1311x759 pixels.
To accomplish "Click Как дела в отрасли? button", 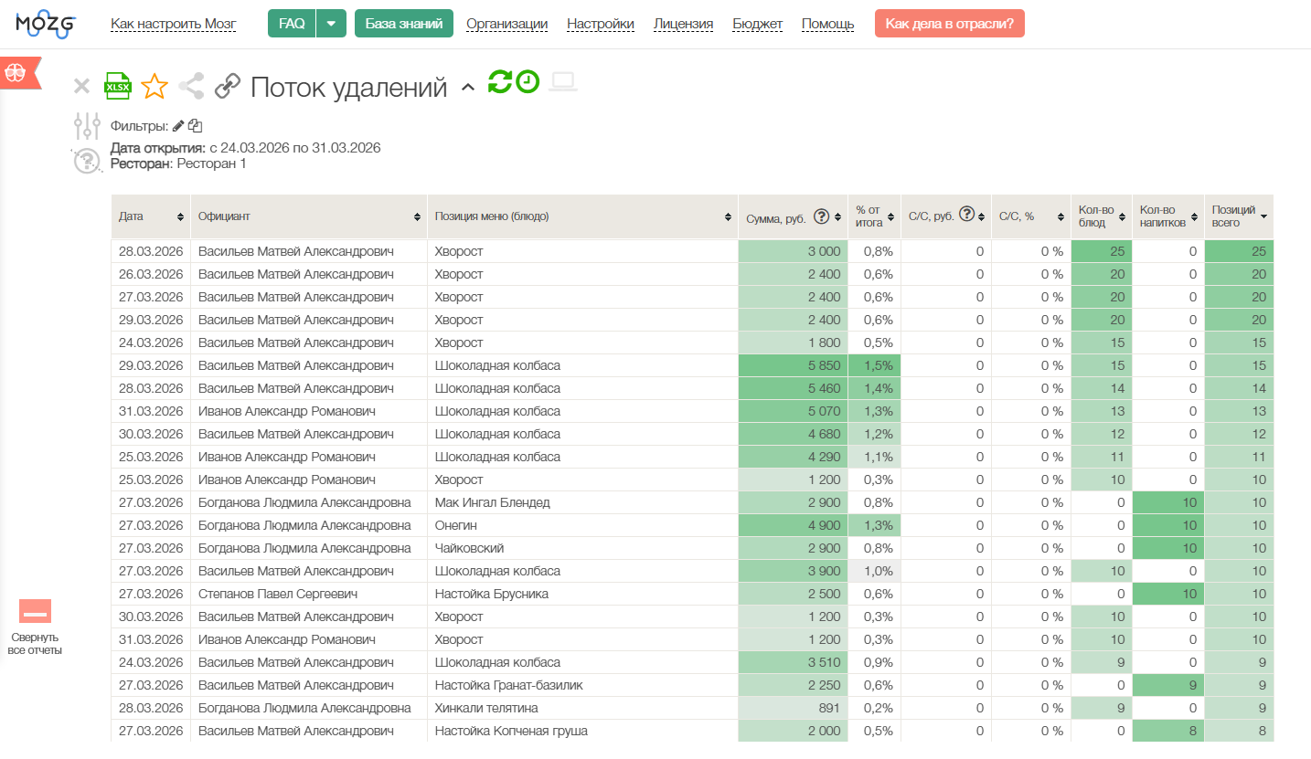I will pyautogui.click(x=950, y=24).
